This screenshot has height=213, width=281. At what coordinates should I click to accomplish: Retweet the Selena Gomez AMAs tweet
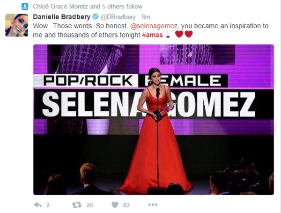coord(76,205)
